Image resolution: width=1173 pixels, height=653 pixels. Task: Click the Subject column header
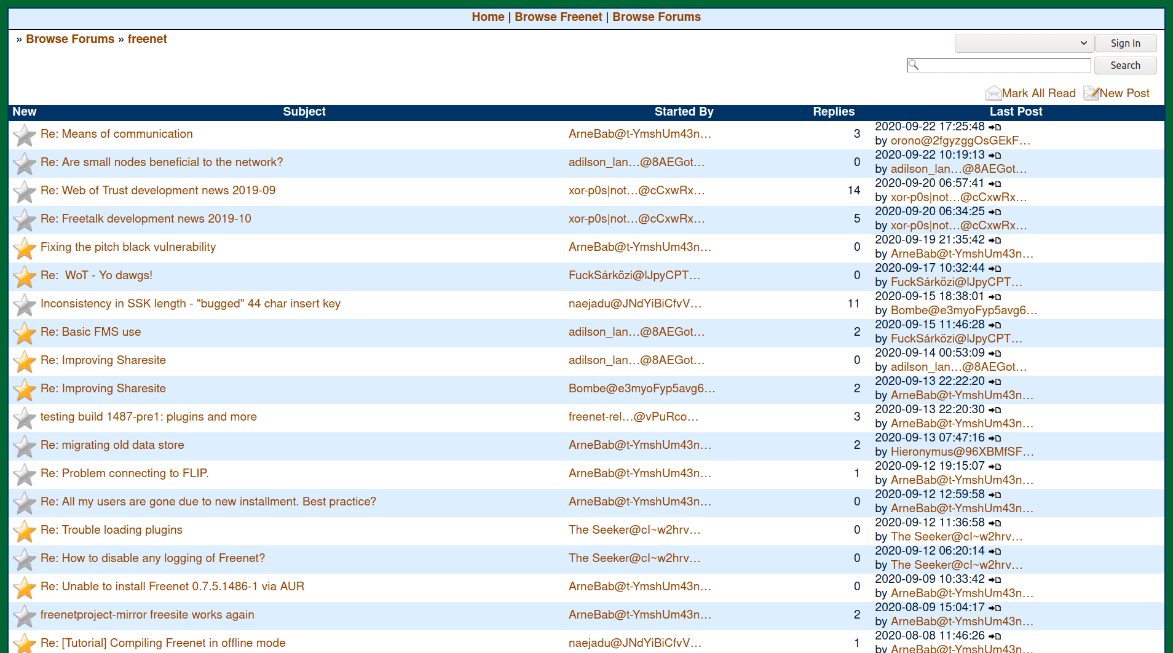[x=304, y=112]
